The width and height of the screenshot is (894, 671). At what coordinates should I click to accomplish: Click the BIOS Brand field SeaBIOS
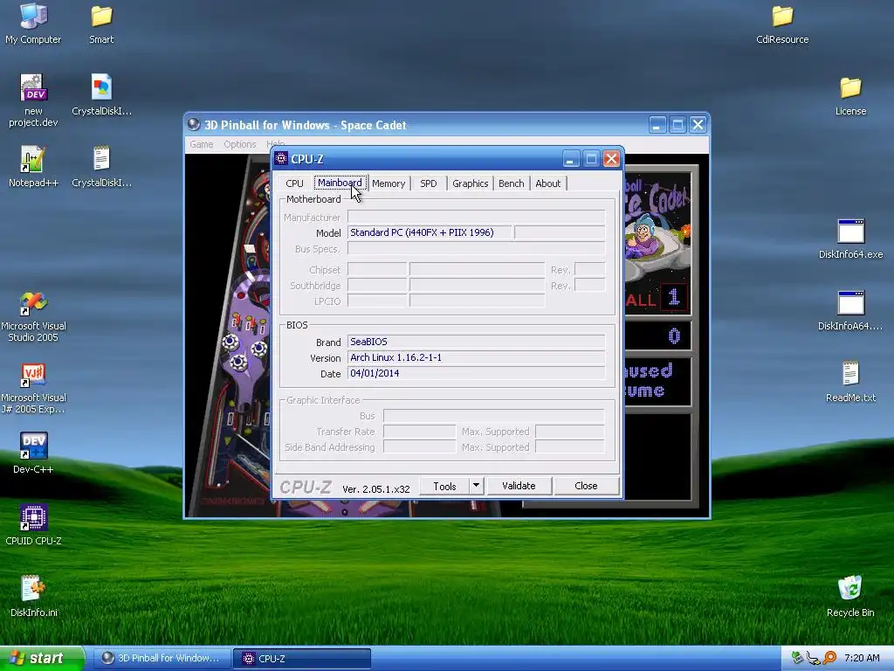coord(476,342)
